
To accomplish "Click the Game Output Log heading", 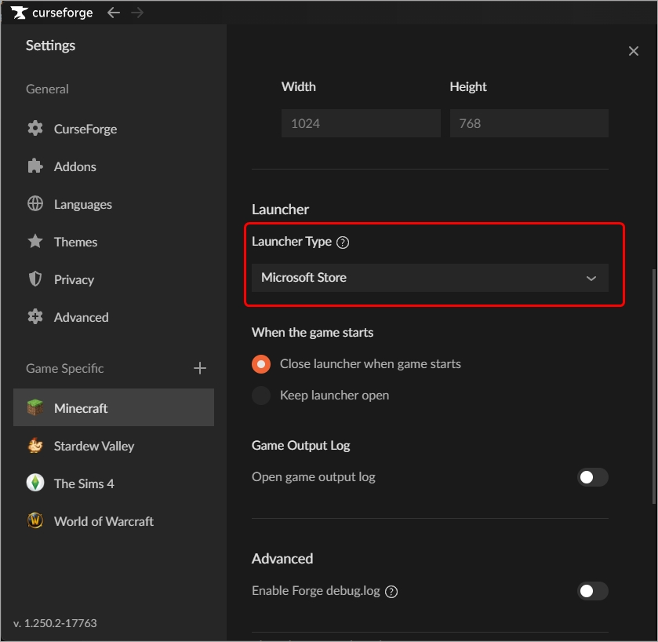I will tap(301, 446).
